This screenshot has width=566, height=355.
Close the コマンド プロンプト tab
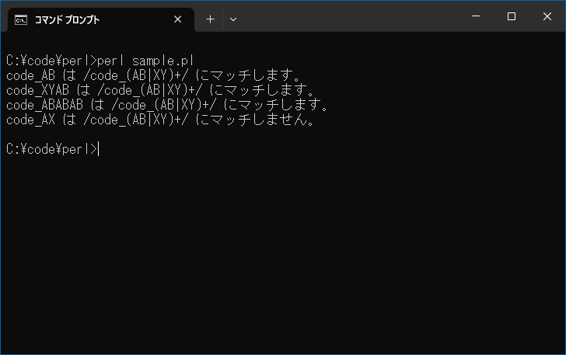point(177,19)
